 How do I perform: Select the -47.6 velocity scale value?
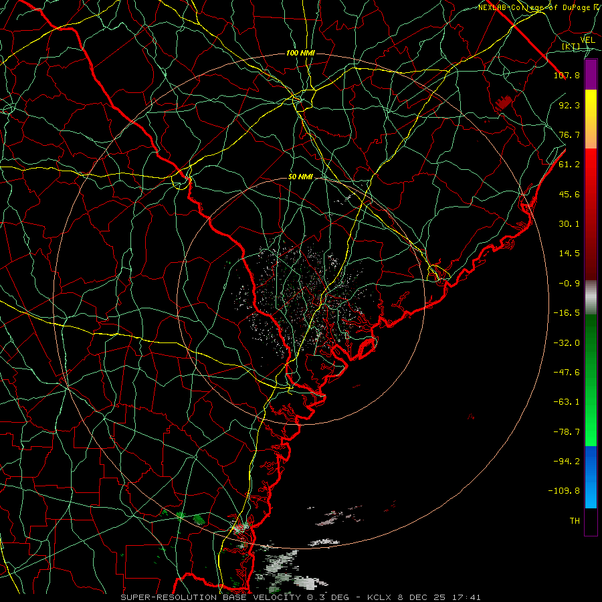click(x=567, y=373)
